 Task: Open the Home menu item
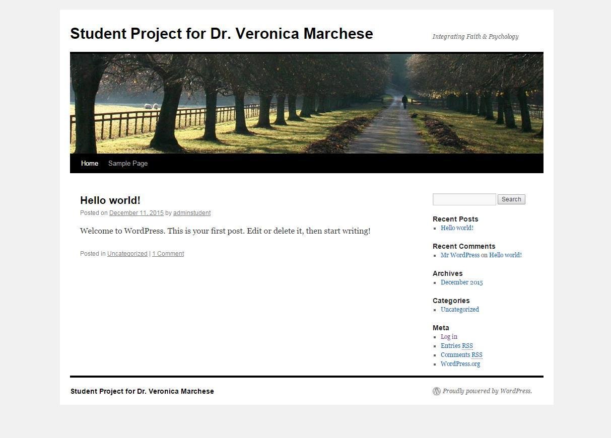point(90,163)
